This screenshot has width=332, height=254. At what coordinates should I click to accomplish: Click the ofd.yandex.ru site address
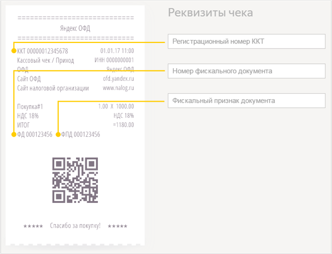118,79
